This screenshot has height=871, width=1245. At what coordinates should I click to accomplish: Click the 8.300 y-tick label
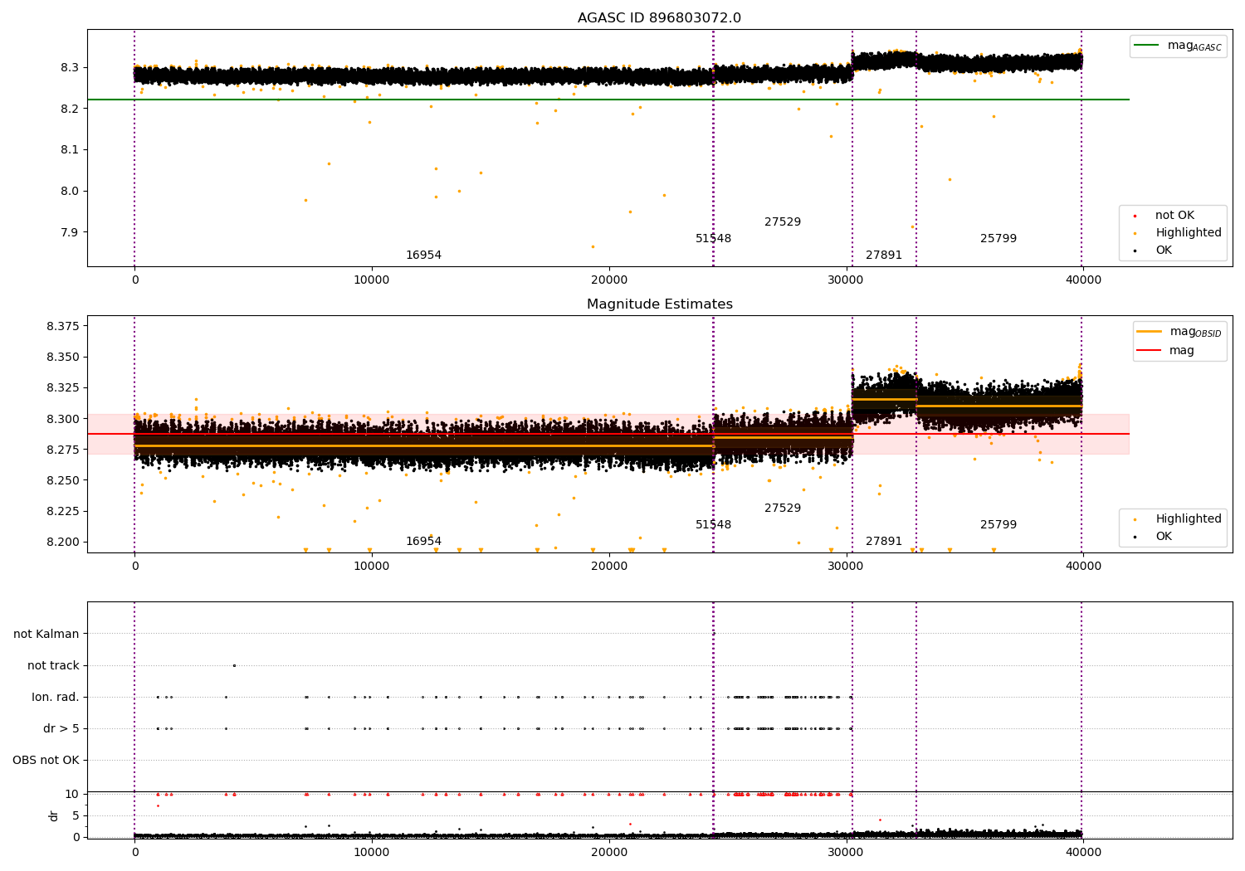(x=63, y=419)
